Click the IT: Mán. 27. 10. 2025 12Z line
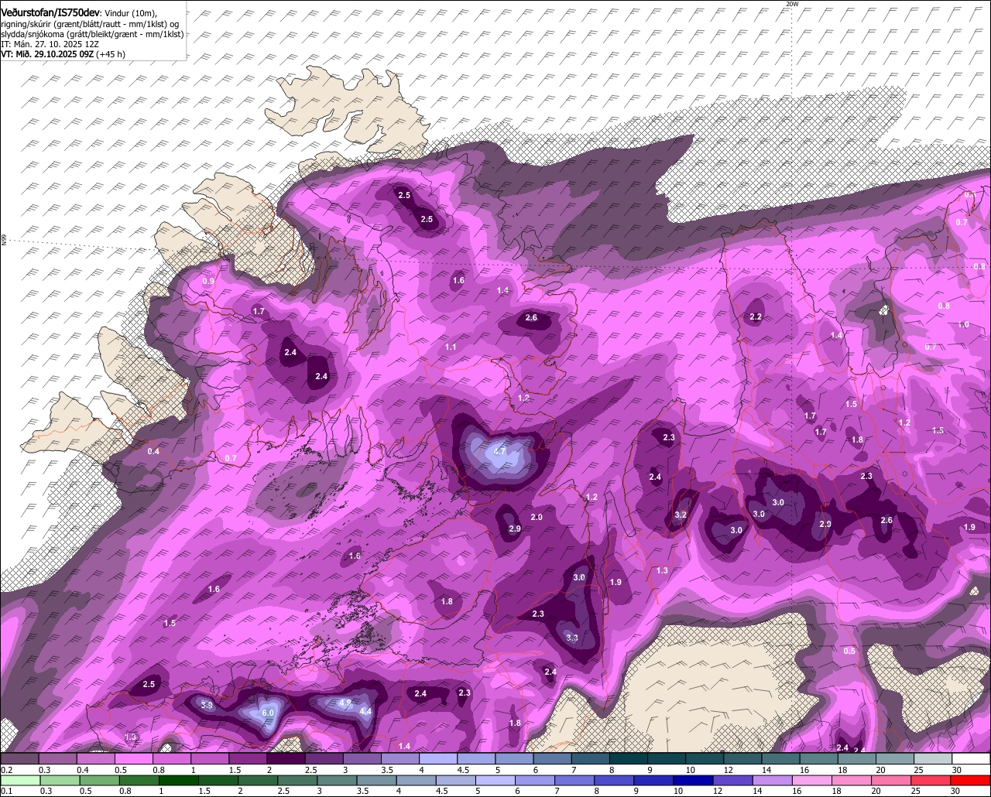 49,44
